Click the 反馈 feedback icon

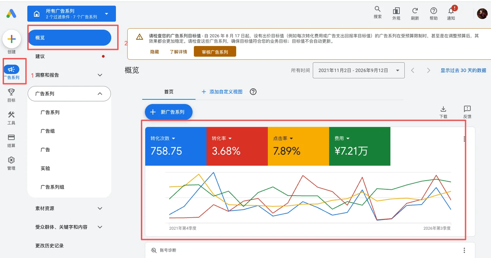467,109
